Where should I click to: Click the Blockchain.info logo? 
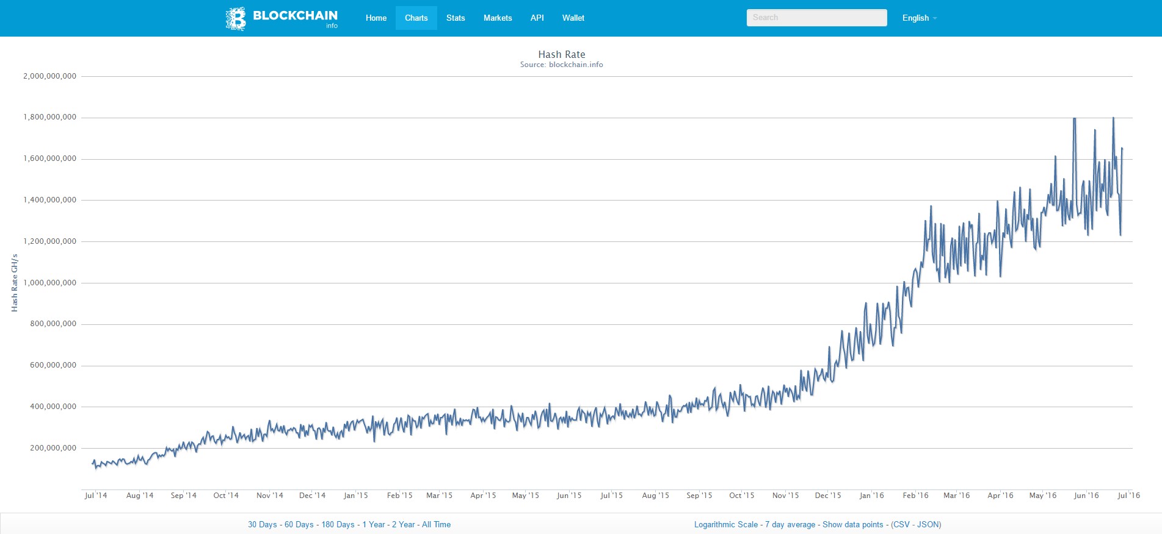[x=281, y=18]
